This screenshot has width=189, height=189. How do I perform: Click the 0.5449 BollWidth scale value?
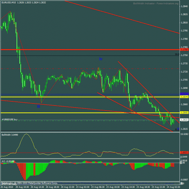[184, 157]
